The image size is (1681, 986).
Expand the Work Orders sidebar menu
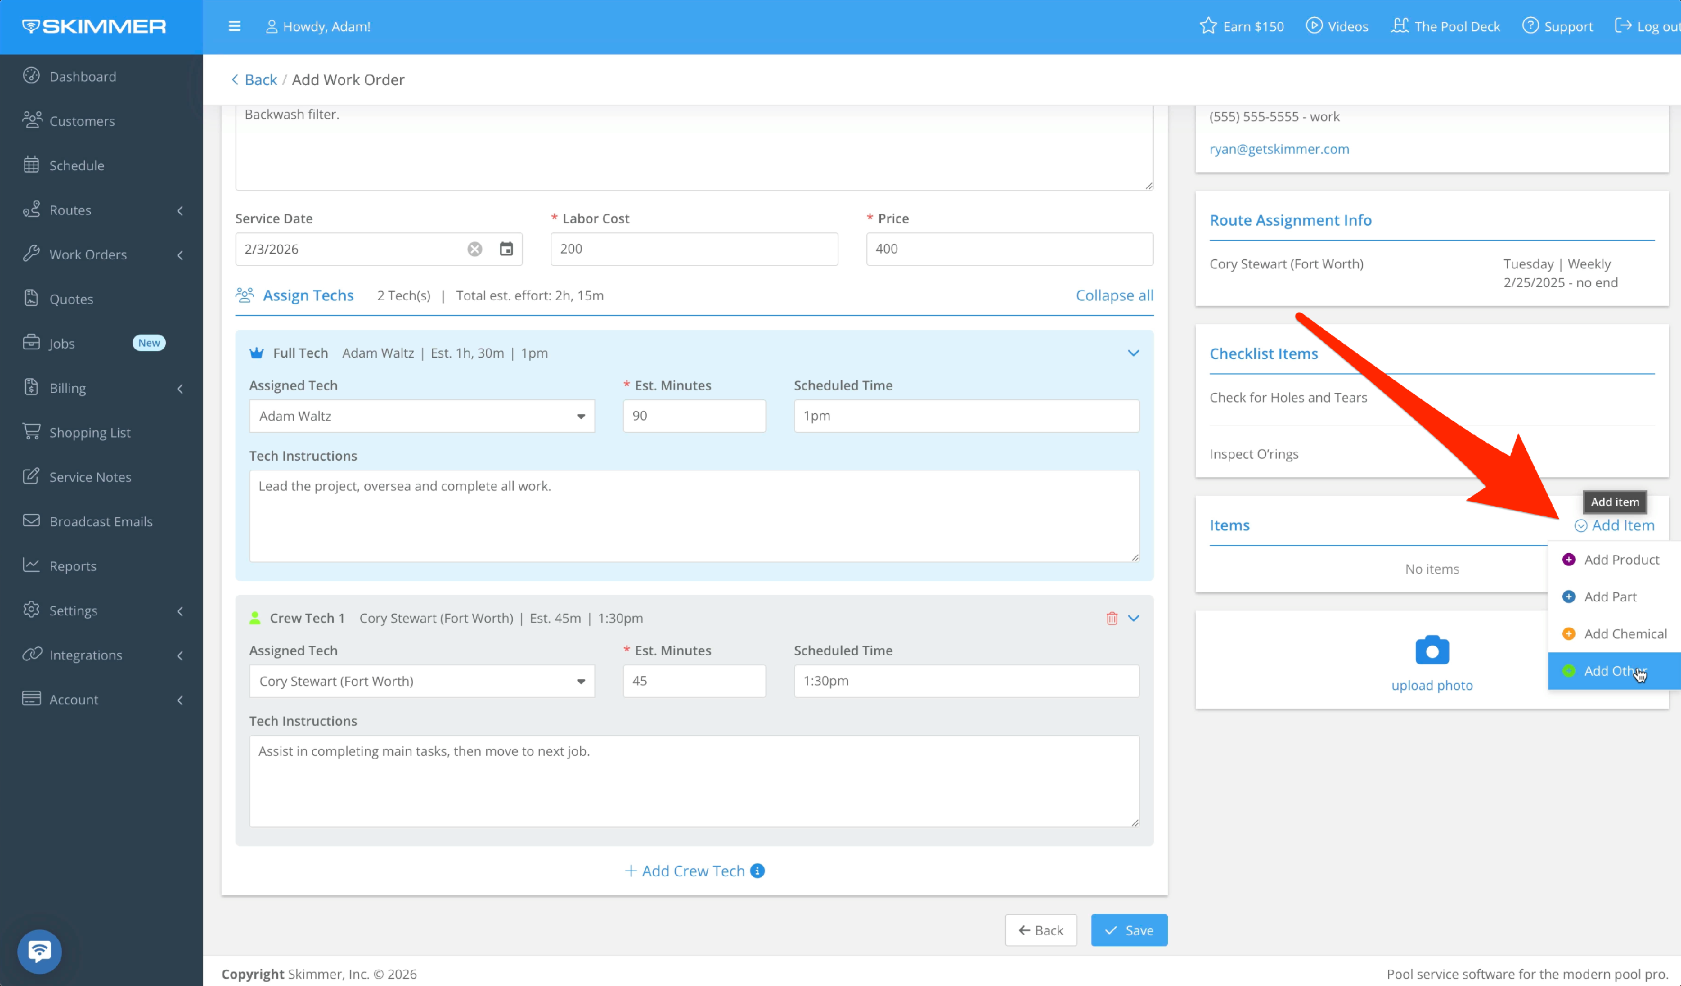point(88,254)
